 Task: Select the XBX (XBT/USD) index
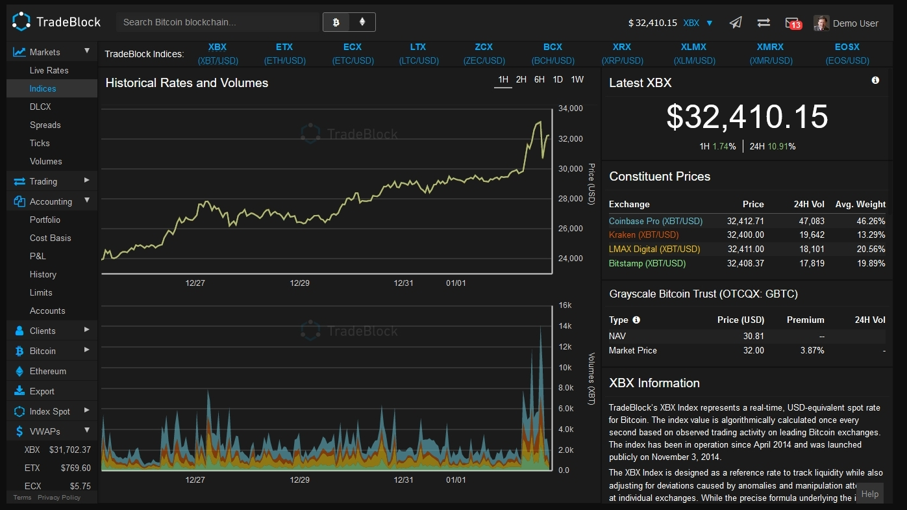(x=217, y=53)
